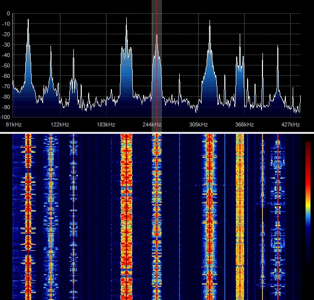Click the divider between spectrum and waterfall
The height and width of the screenshot is (300, 314).
(157, 132)
